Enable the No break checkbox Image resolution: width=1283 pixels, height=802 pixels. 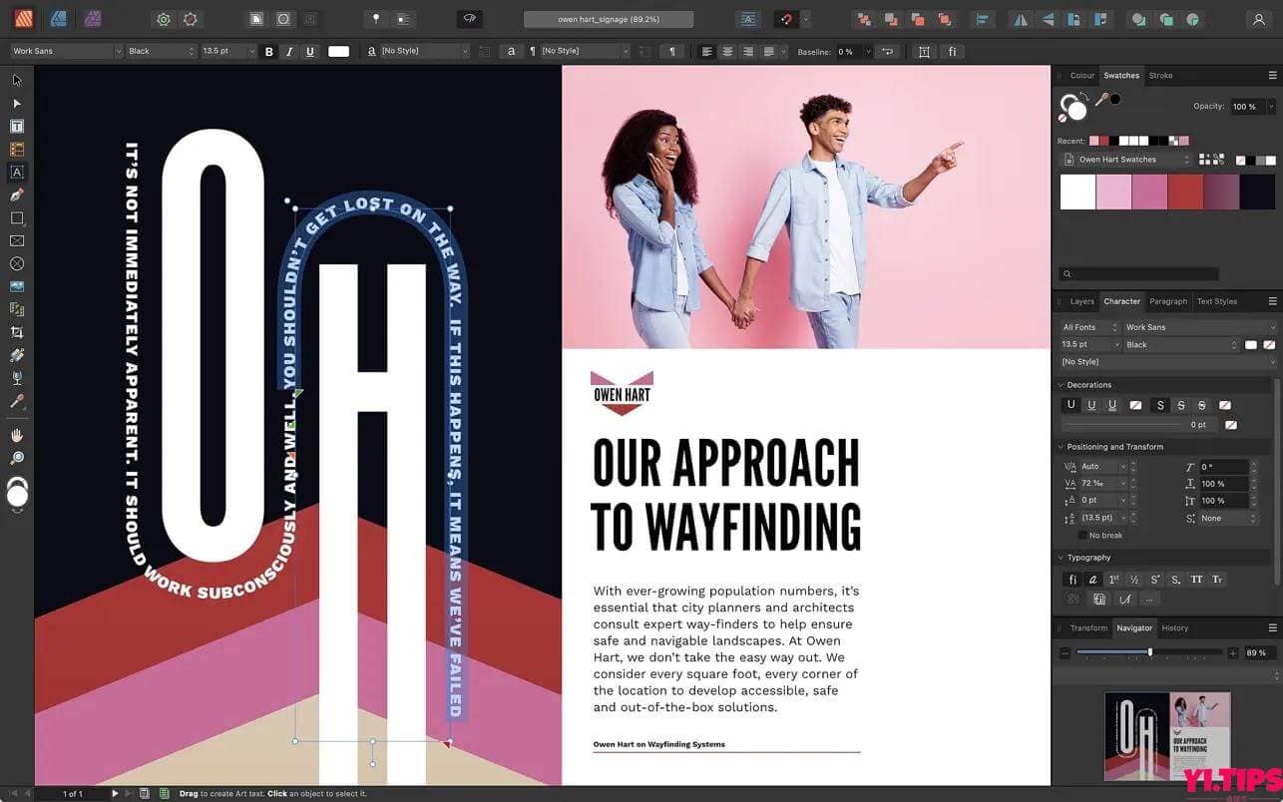click(1082, 535)
